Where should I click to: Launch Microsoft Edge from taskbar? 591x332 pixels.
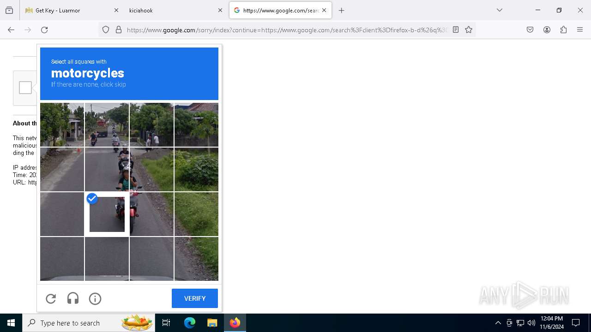pyautogui.click(x=190, y=323)
